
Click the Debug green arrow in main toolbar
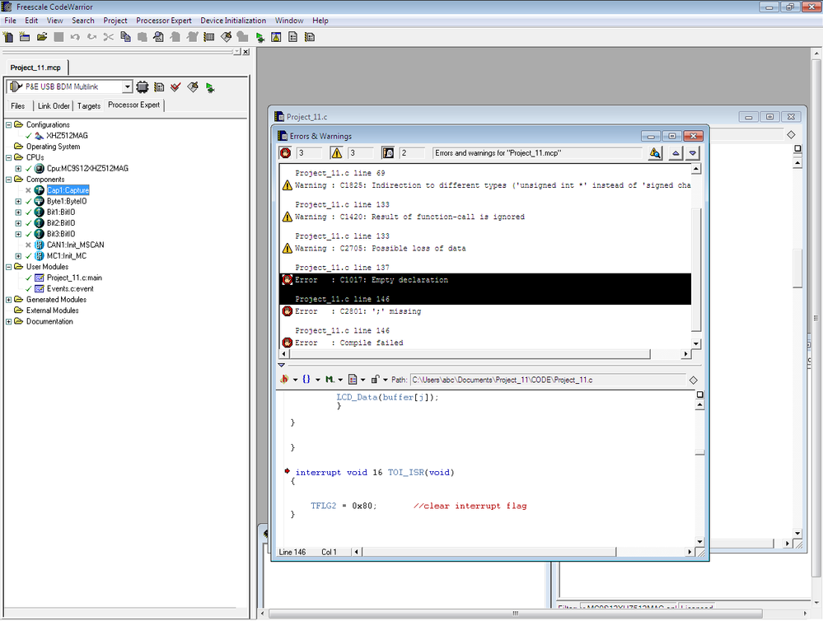(260, 37)
